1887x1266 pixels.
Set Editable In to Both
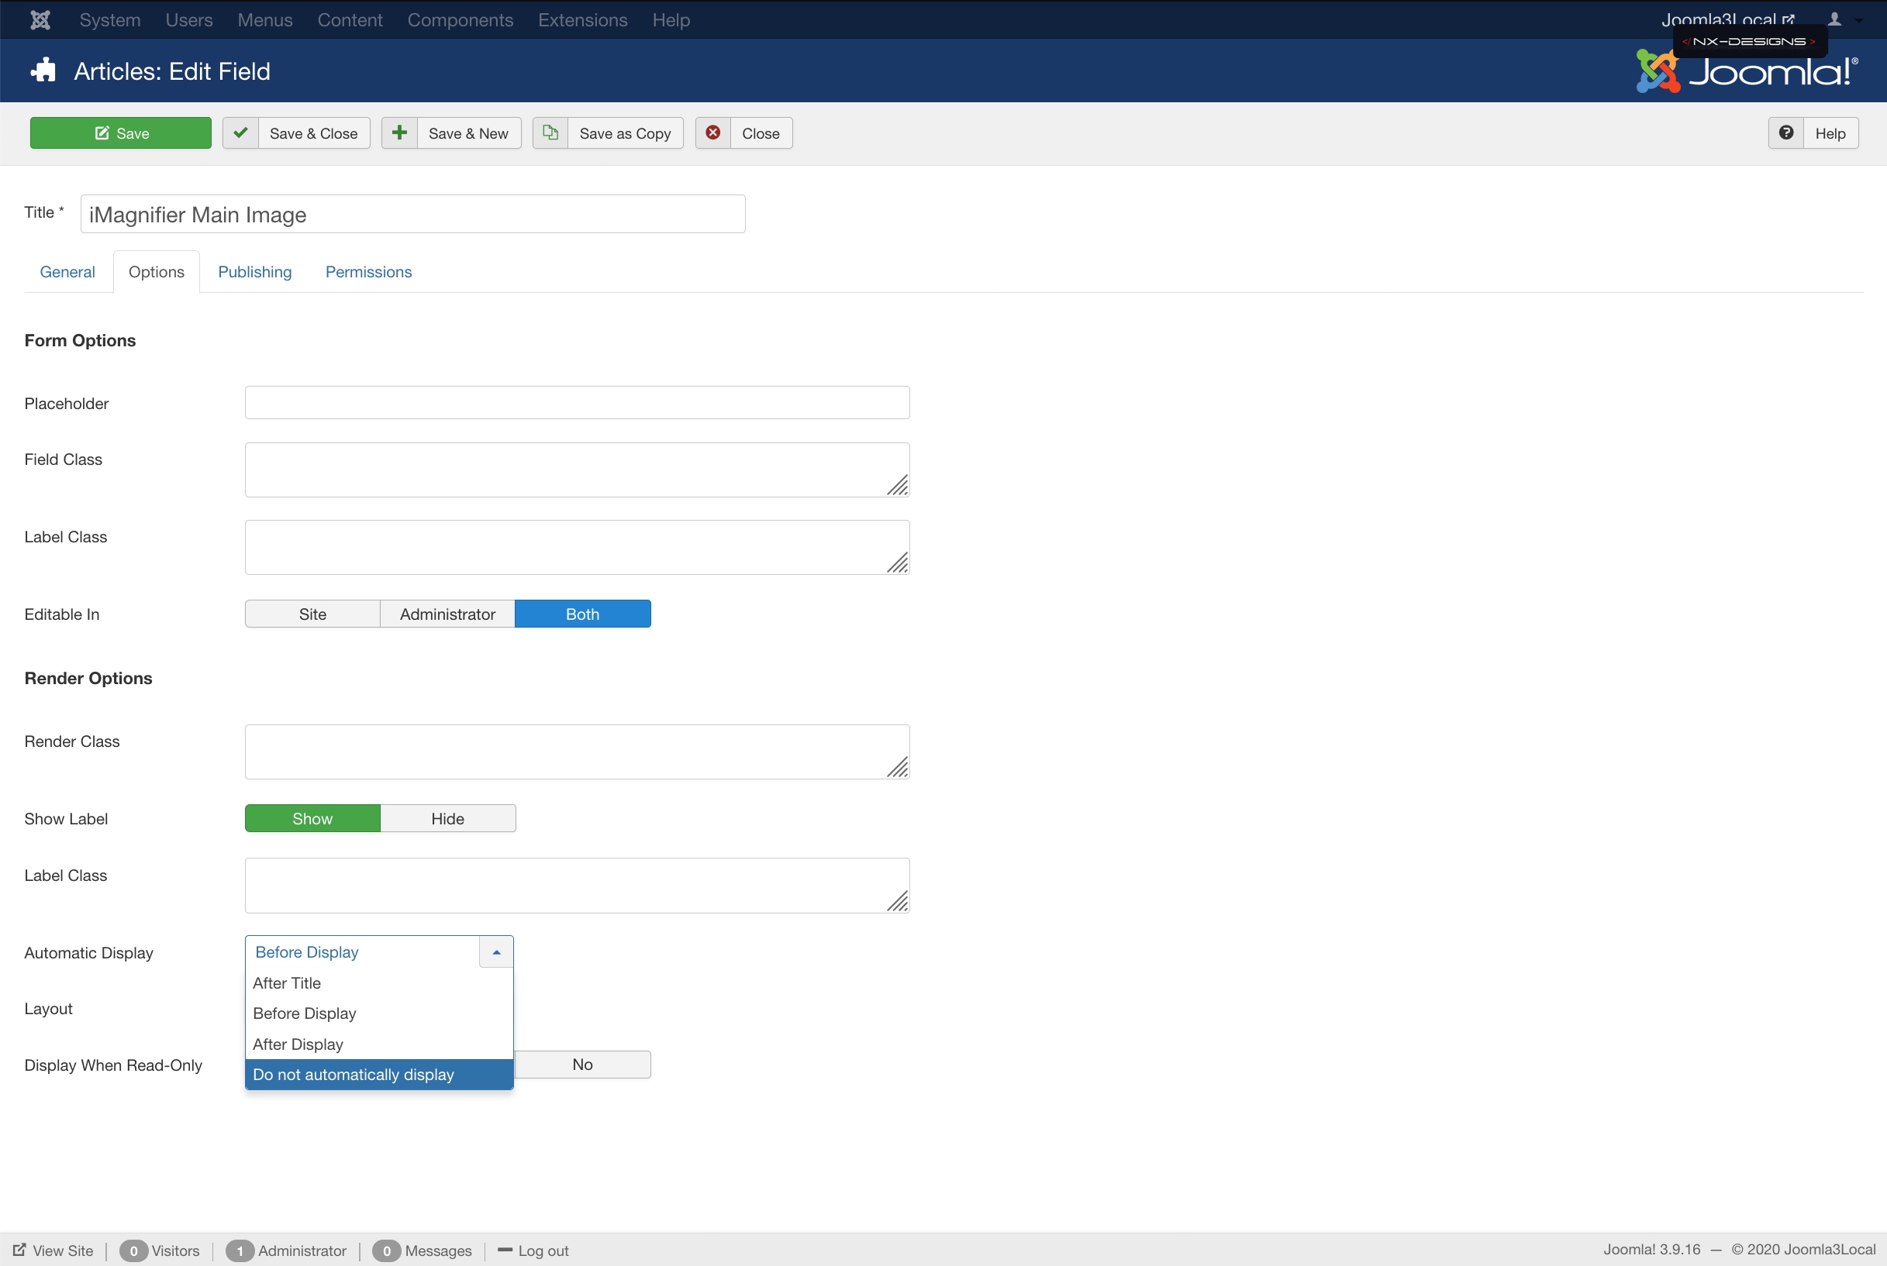pyautogui.click(x=582, y=614)
